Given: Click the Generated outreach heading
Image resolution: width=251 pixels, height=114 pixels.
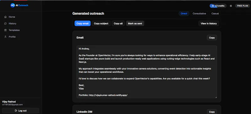Looking at the screenshot, I should [x=88, y=14].
